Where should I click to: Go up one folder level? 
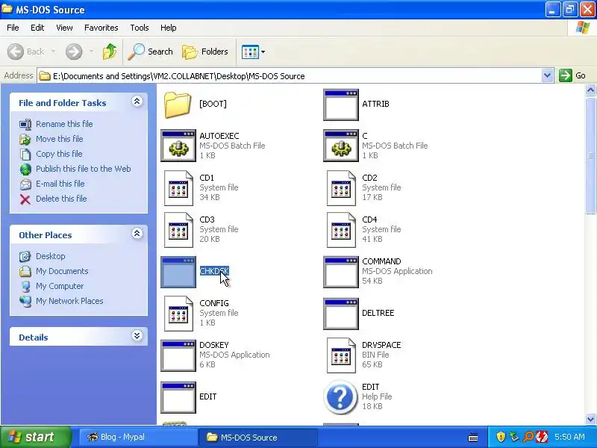tap(110, 52)
